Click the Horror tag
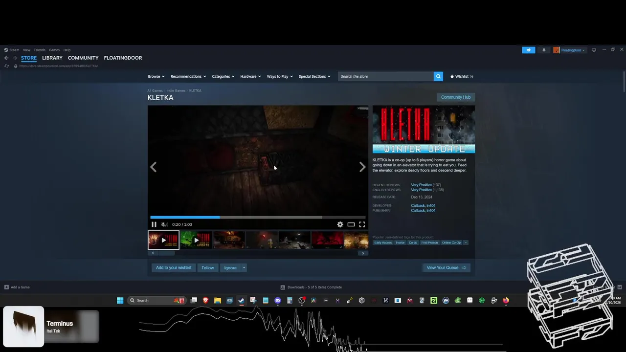This screenshot has height=352, width=626. [x=400, y=242]
